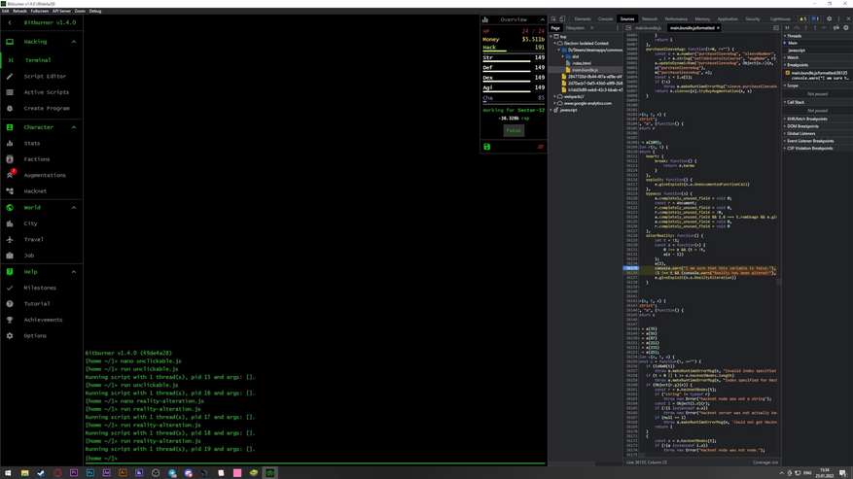Image resolution: width=853 pixels, height=479 pixels.
Task: Pause script execution in debugger
Action: (787, 28)
